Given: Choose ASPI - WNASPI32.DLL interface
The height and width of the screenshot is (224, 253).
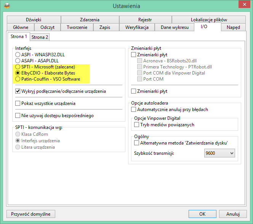Looking at the screenshot, I should click(x=40, y=55).
